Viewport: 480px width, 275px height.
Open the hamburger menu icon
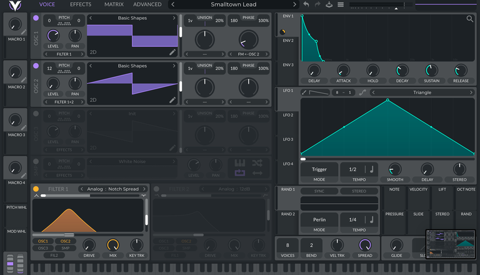click(341, 4)
